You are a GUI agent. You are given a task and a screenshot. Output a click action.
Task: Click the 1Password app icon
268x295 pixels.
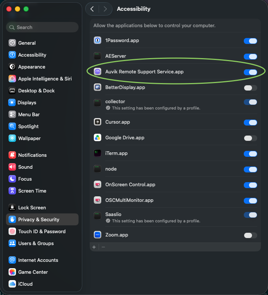[x=98, y=40]
